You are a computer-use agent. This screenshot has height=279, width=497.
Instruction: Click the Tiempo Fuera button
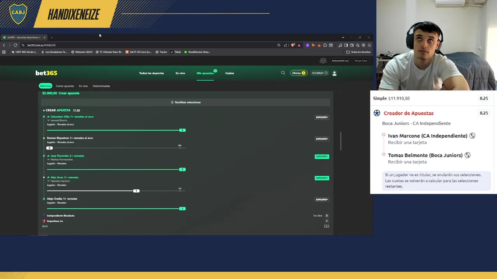click(360, 61)
